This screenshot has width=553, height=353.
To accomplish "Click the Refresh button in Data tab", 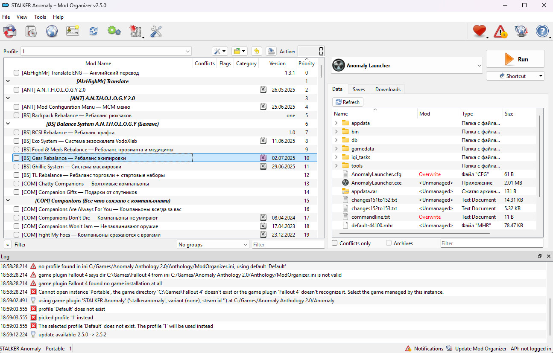I will click(347, 102).
